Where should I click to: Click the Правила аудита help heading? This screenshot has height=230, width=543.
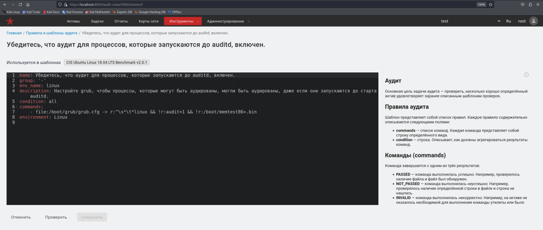[407, 107]
